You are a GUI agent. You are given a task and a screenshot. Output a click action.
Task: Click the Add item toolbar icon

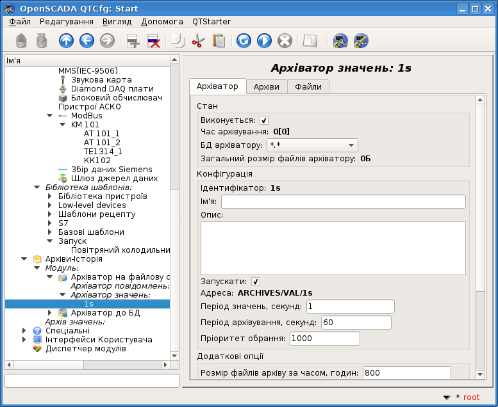pos(133,41)
